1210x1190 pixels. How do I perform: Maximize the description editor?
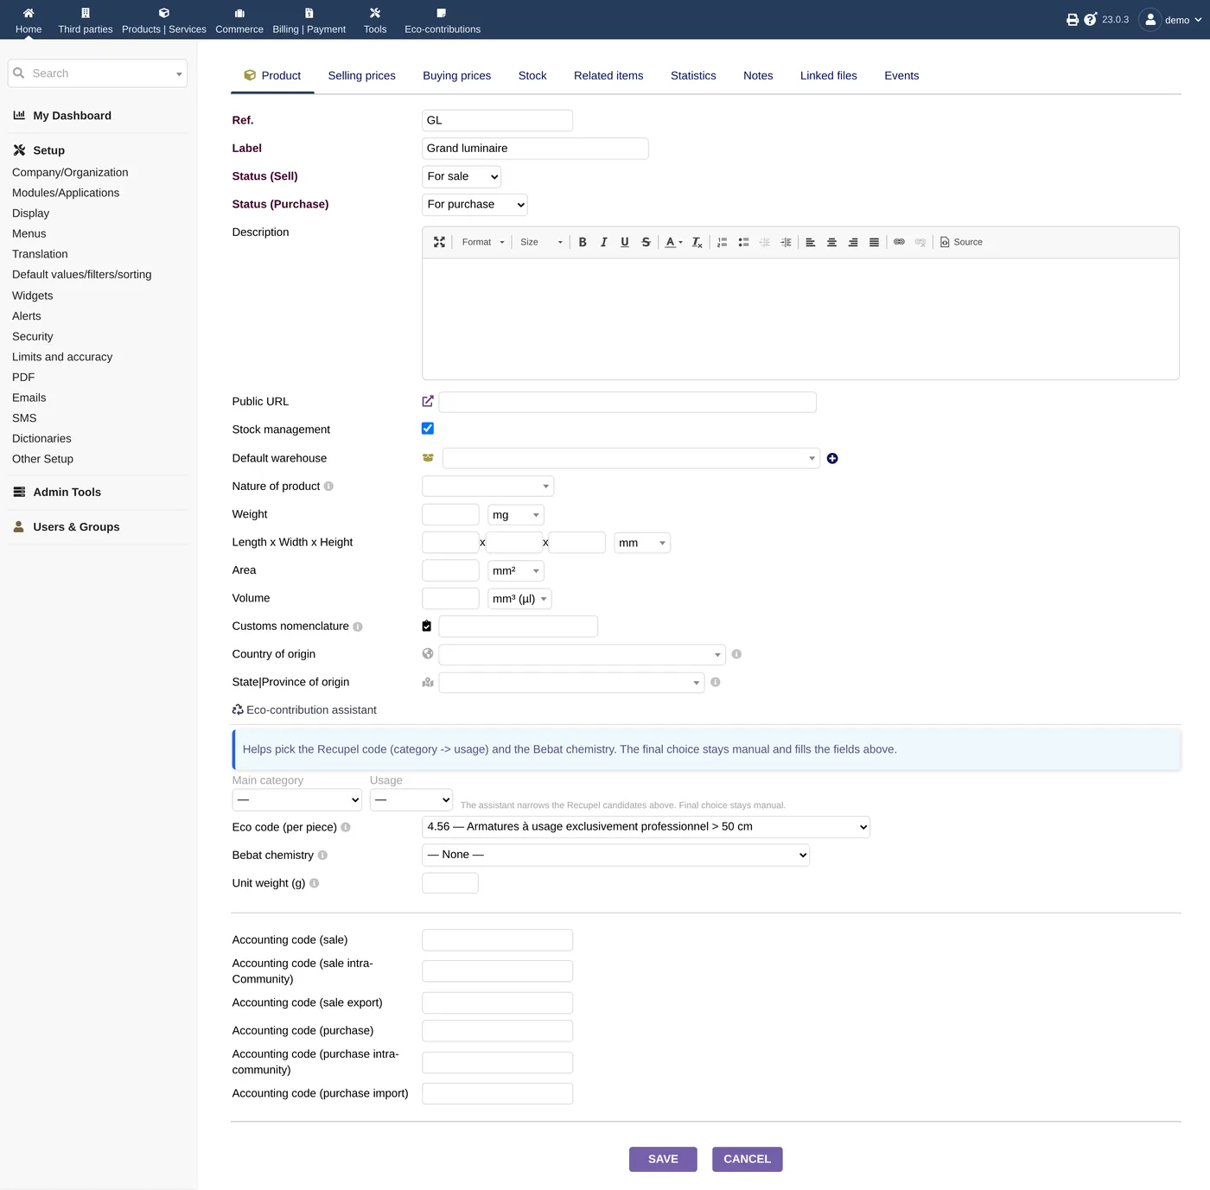click(x=439, y=242)
